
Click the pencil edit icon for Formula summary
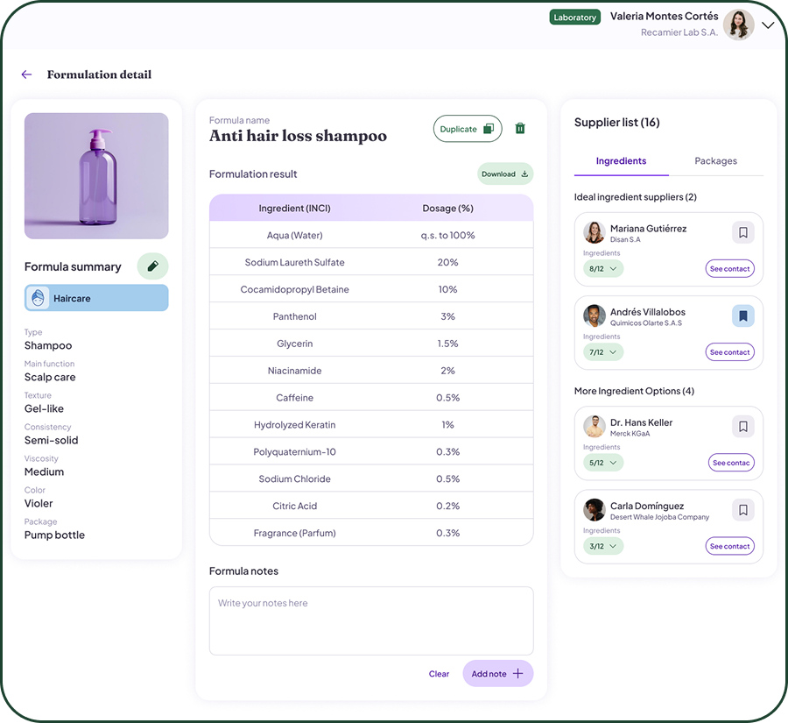click(x=152, y=266)
